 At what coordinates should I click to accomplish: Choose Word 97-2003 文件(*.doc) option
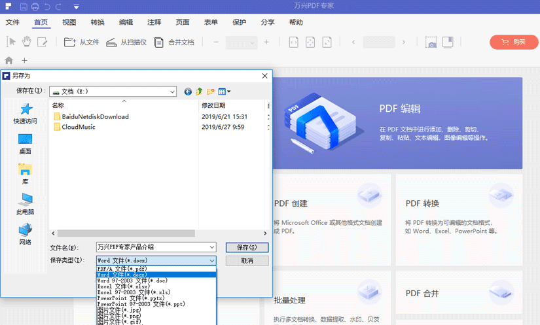click(x=156, y=281)
